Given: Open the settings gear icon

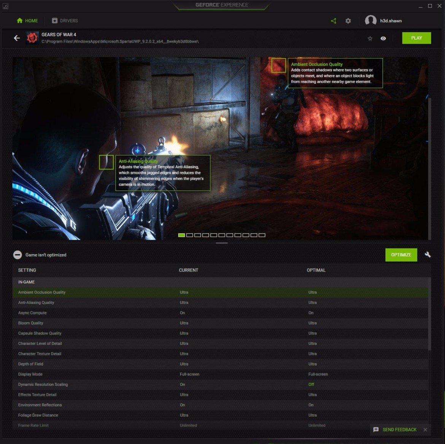Looking at the screenshot, I should click(x=348, y=21).
